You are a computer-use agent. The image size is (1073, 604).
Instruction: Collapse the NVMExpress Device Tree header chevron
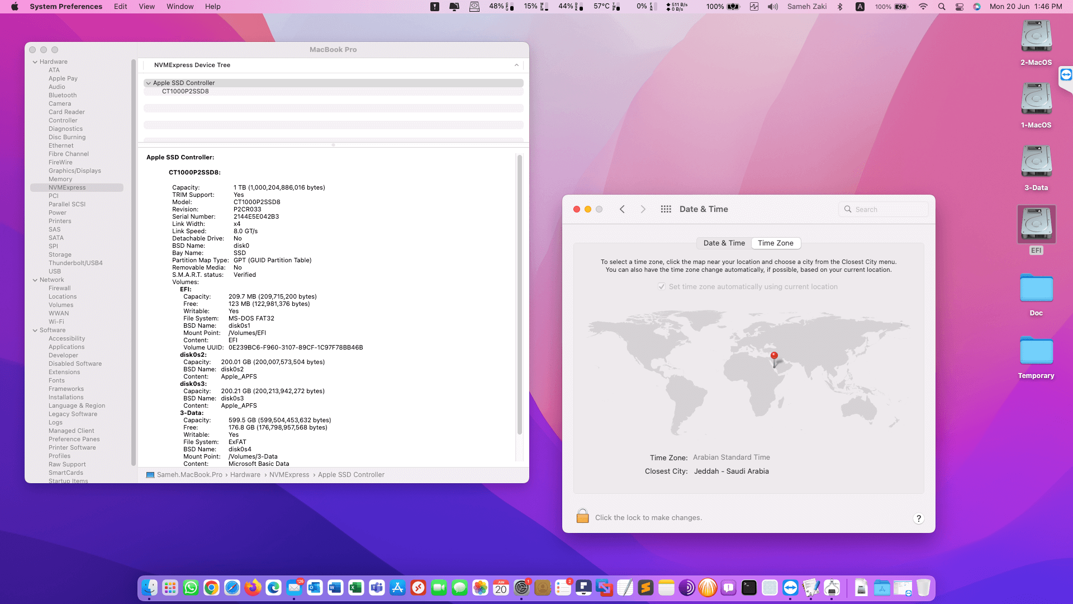pos(516,65)
